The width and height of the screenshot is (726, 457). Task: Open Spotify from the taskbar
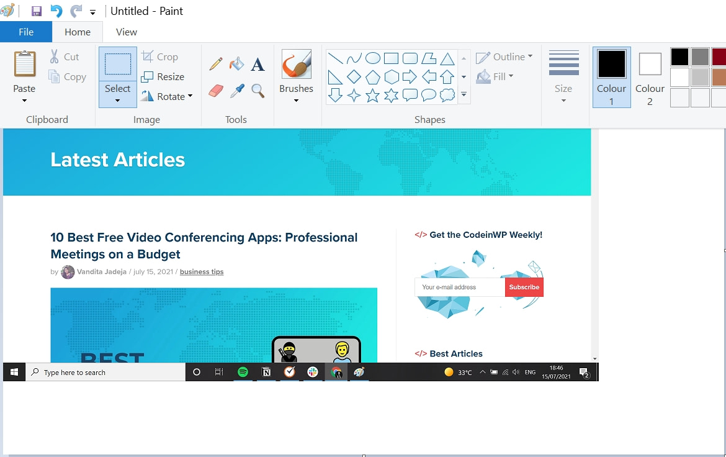(243, 372)
